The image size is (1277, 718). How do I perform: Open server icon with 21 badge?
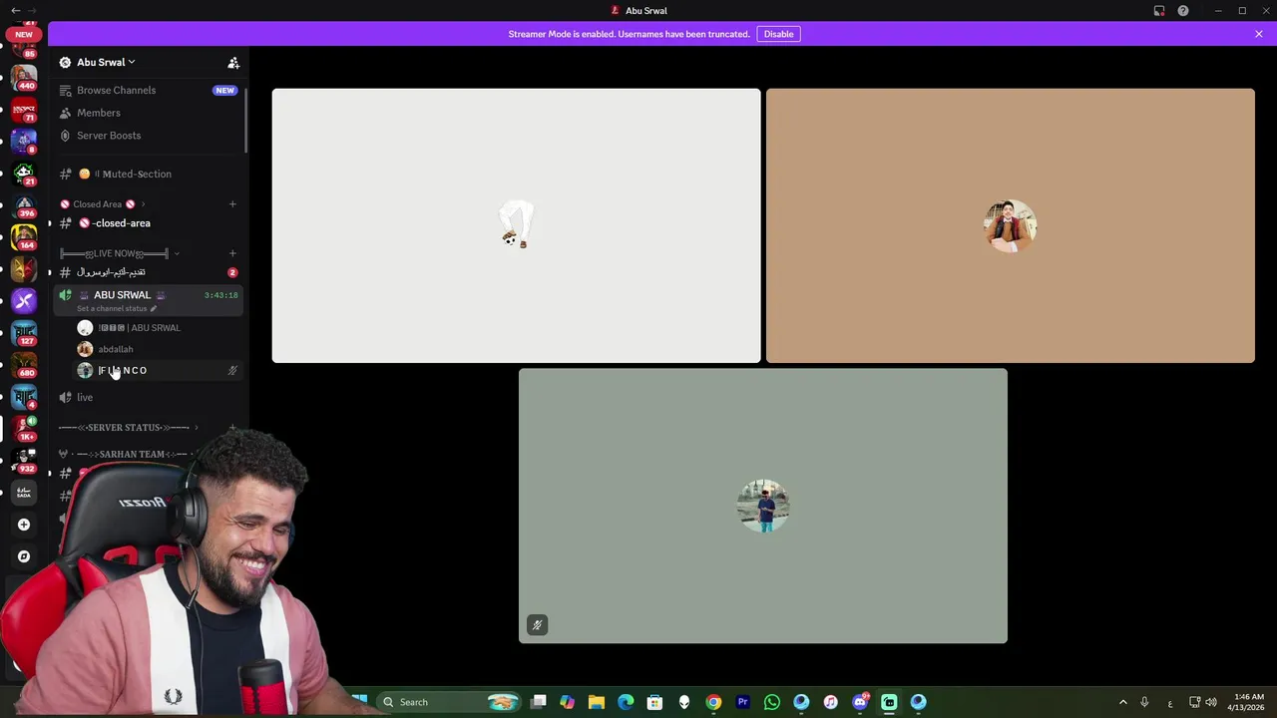(24, 173)
